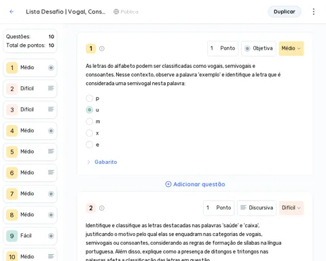The height and width of the screenshot is (261, 326).
Task: Go to question 8 Médio in sidebar
Action: pyautogui.click(x=30, y=215)
